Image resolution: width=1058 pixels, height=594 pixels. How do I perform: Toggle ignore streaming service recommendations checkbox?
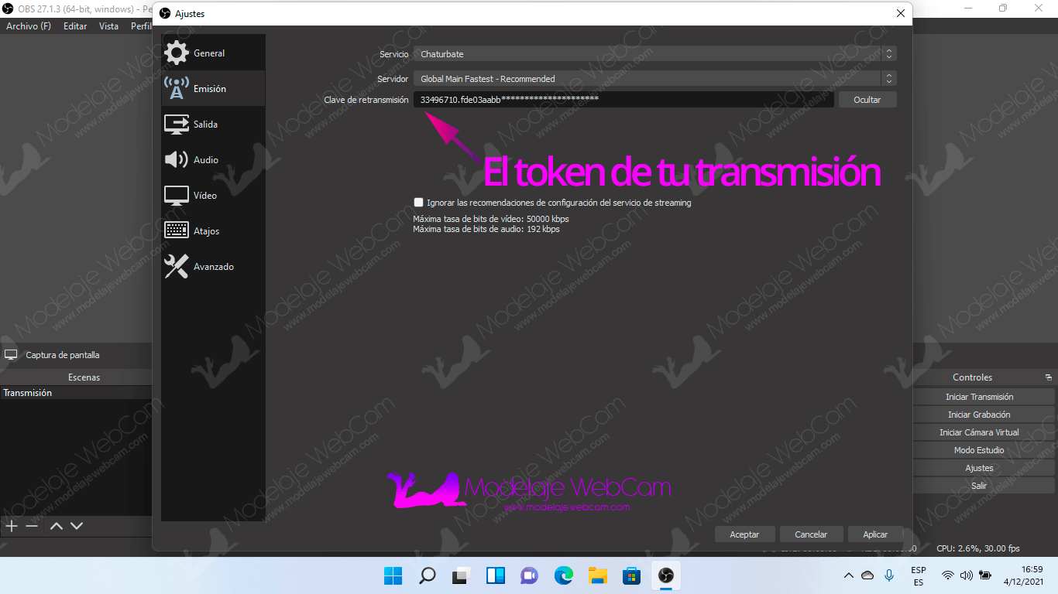419,203
